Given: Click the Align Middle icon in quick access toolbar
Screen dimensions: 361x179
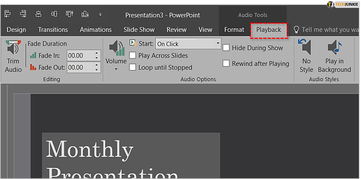Looking at the screenshot, I should tap(54, 14).
